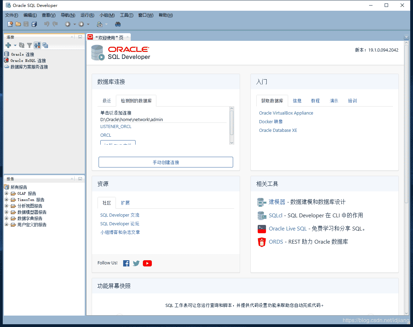Click the ORCL database link
Image resolution: width=413 pixels, height=327 pixels.
[x=105, y=135]
